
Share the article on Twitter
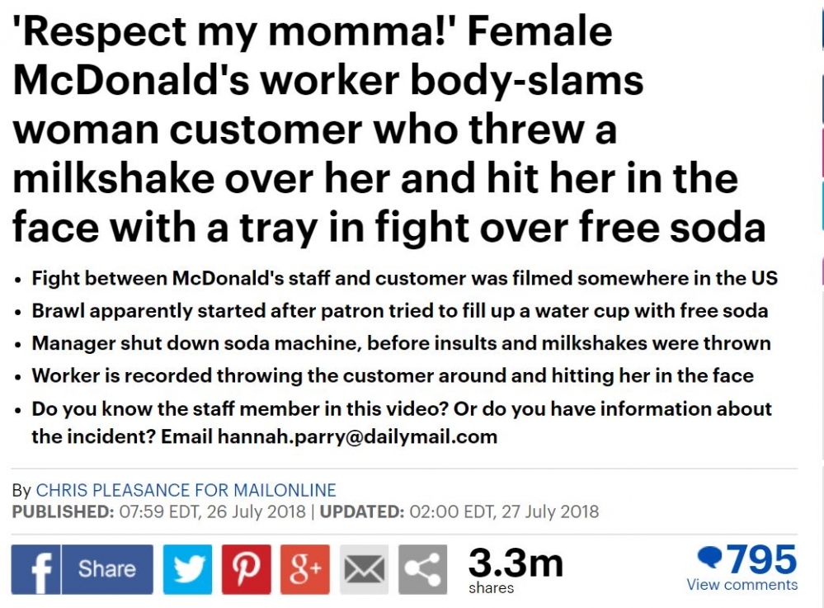pyautogui.click(x=188, y=569)
